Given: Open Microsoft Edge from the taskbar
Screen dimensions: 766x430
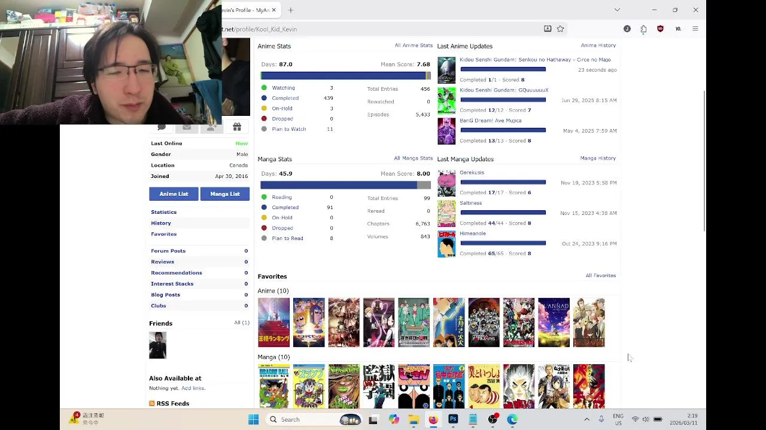Looking at the screenshot, I should pos(512,419).
